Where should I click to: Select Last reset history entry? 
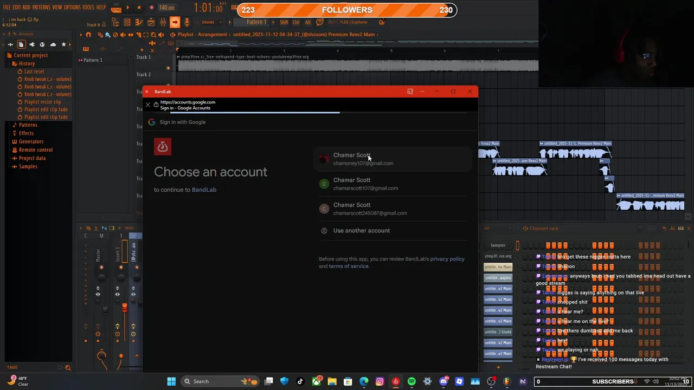pos(34,71)
